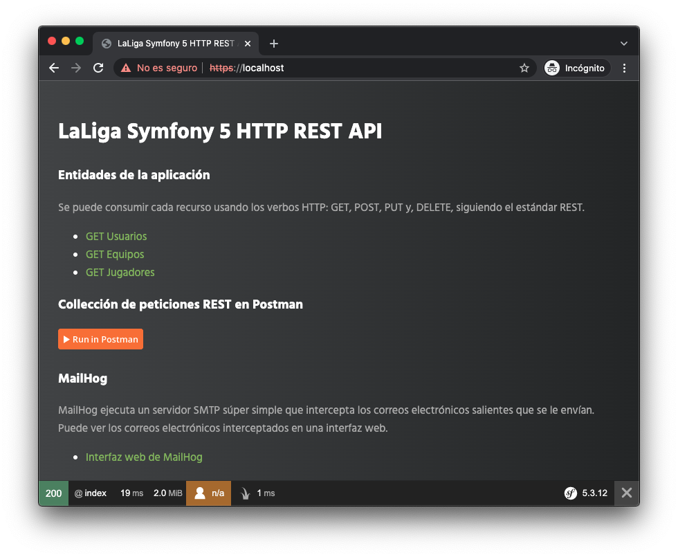Click the Twig leaf icon in the toolbar
Image resolution: width=678 pixels, height=557 pixels.
pos(246,493)
